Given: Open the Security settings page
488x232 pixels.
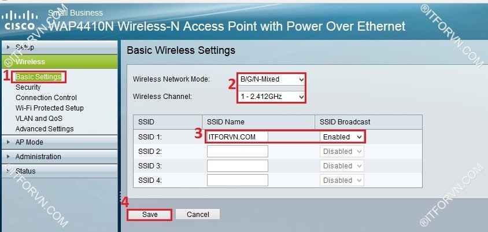Looking at the screenshot, I should 28,87.
